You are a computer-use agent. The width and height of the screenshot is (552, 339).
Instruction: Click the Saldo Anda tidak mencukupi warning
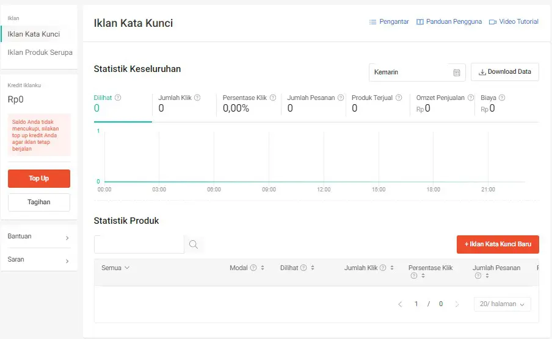(x=39, y=135)
